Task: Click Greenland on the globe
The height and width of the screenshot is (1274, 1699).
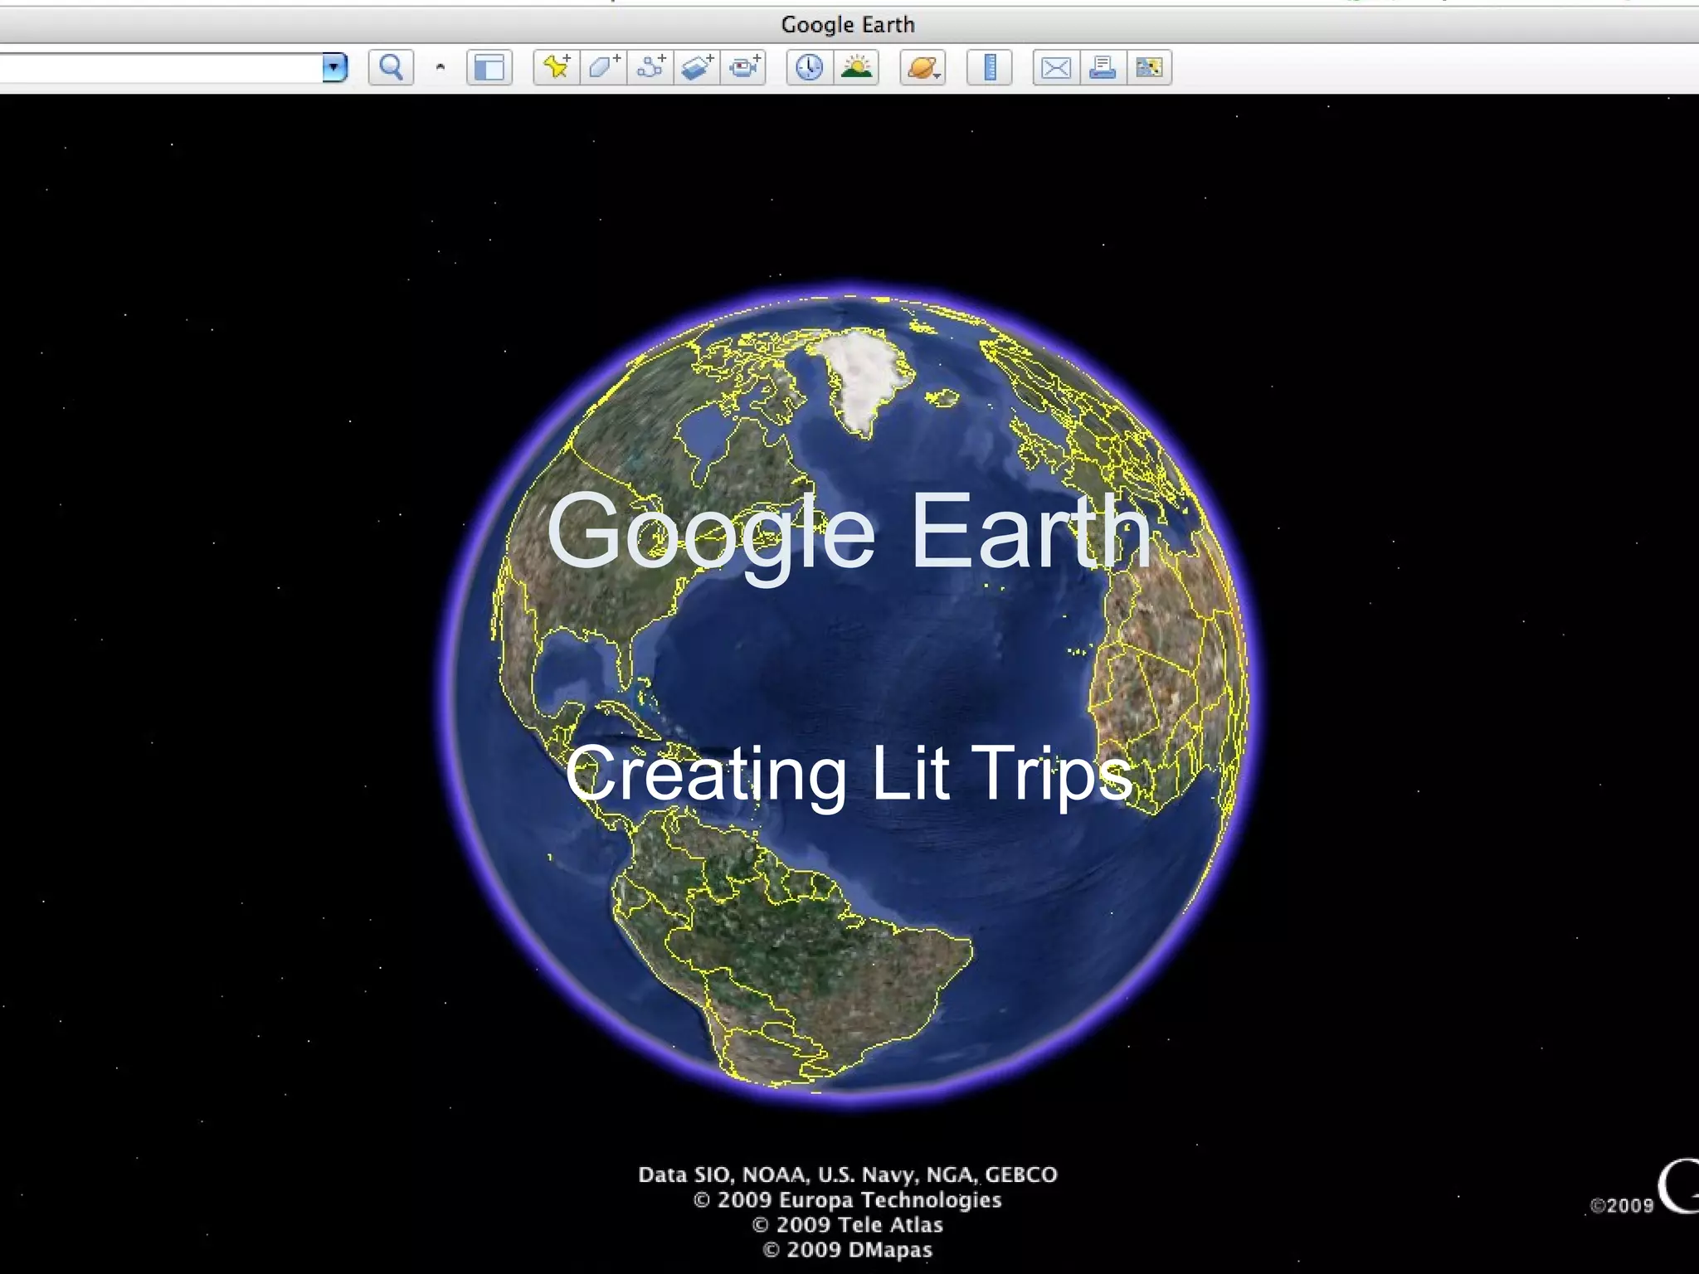Action: coord(863,375)
